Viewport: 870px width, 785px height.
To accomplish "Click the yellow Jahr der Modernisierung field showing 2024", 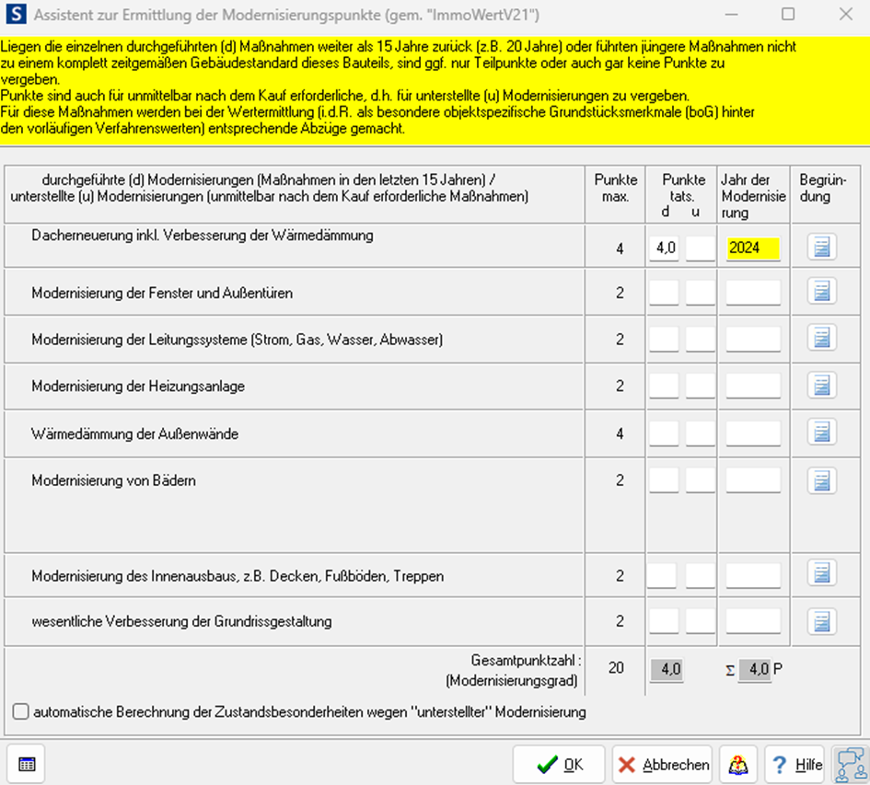I will pyautogui.click(x=753, y=248).
